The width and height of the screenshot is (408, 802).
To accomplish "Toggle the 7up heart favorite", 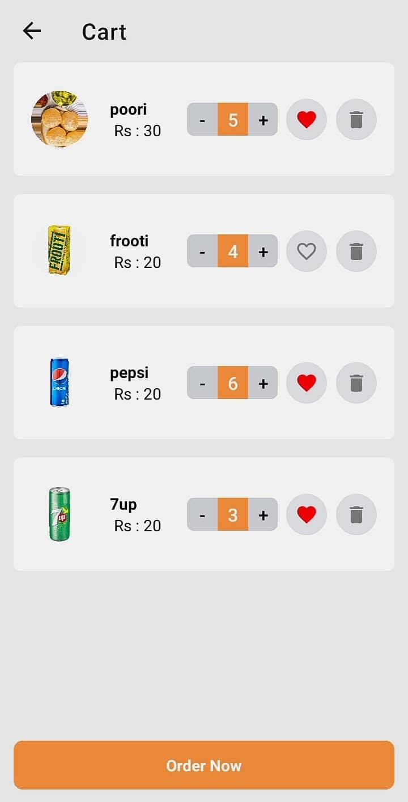I will point(307,514).
